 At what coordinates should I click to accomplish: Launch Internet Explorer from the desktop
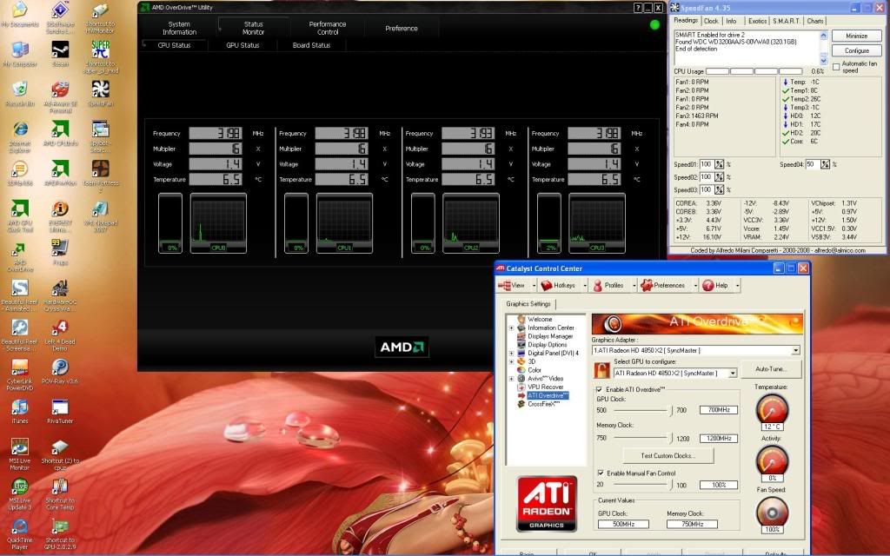tap(20, 135)
